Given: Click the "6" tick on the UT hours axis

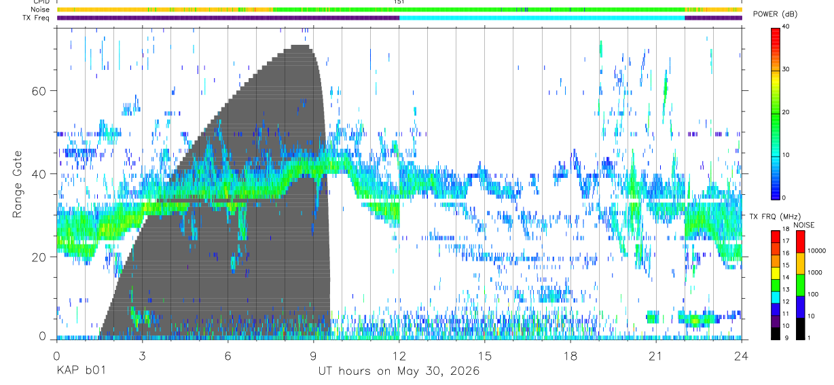Looking at the screenshot, I should (x=228, y=356).
